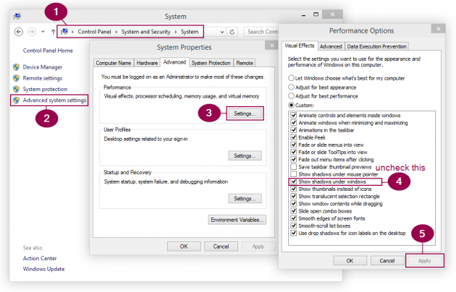Screen dimensions: 456x292
Task: Click the Advanced system settings shield icon
Action: pos(16,100)
